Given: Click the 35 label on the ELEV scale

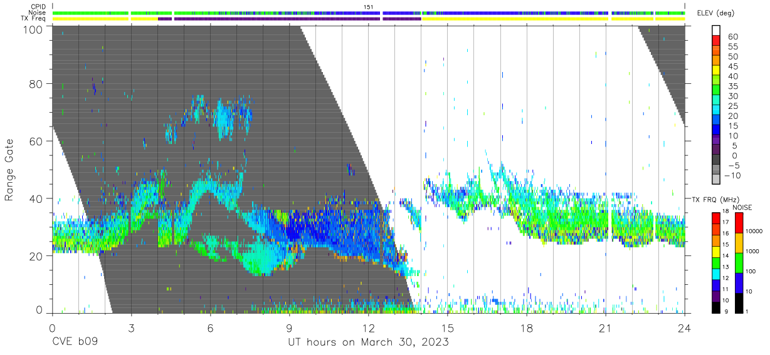Looking at the screenshot, I should tap(733, 86).
